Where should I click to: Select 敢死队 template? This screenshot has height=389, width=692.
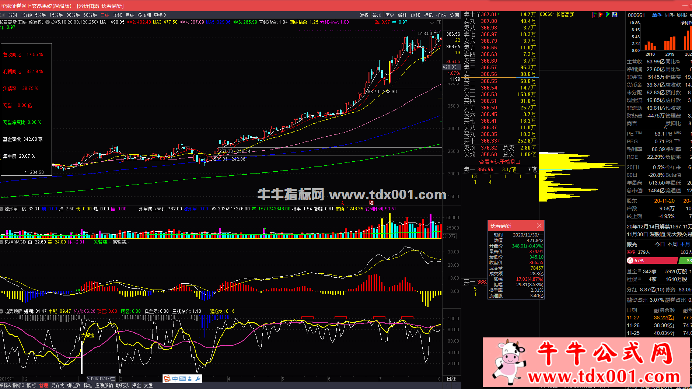point(123,385)
